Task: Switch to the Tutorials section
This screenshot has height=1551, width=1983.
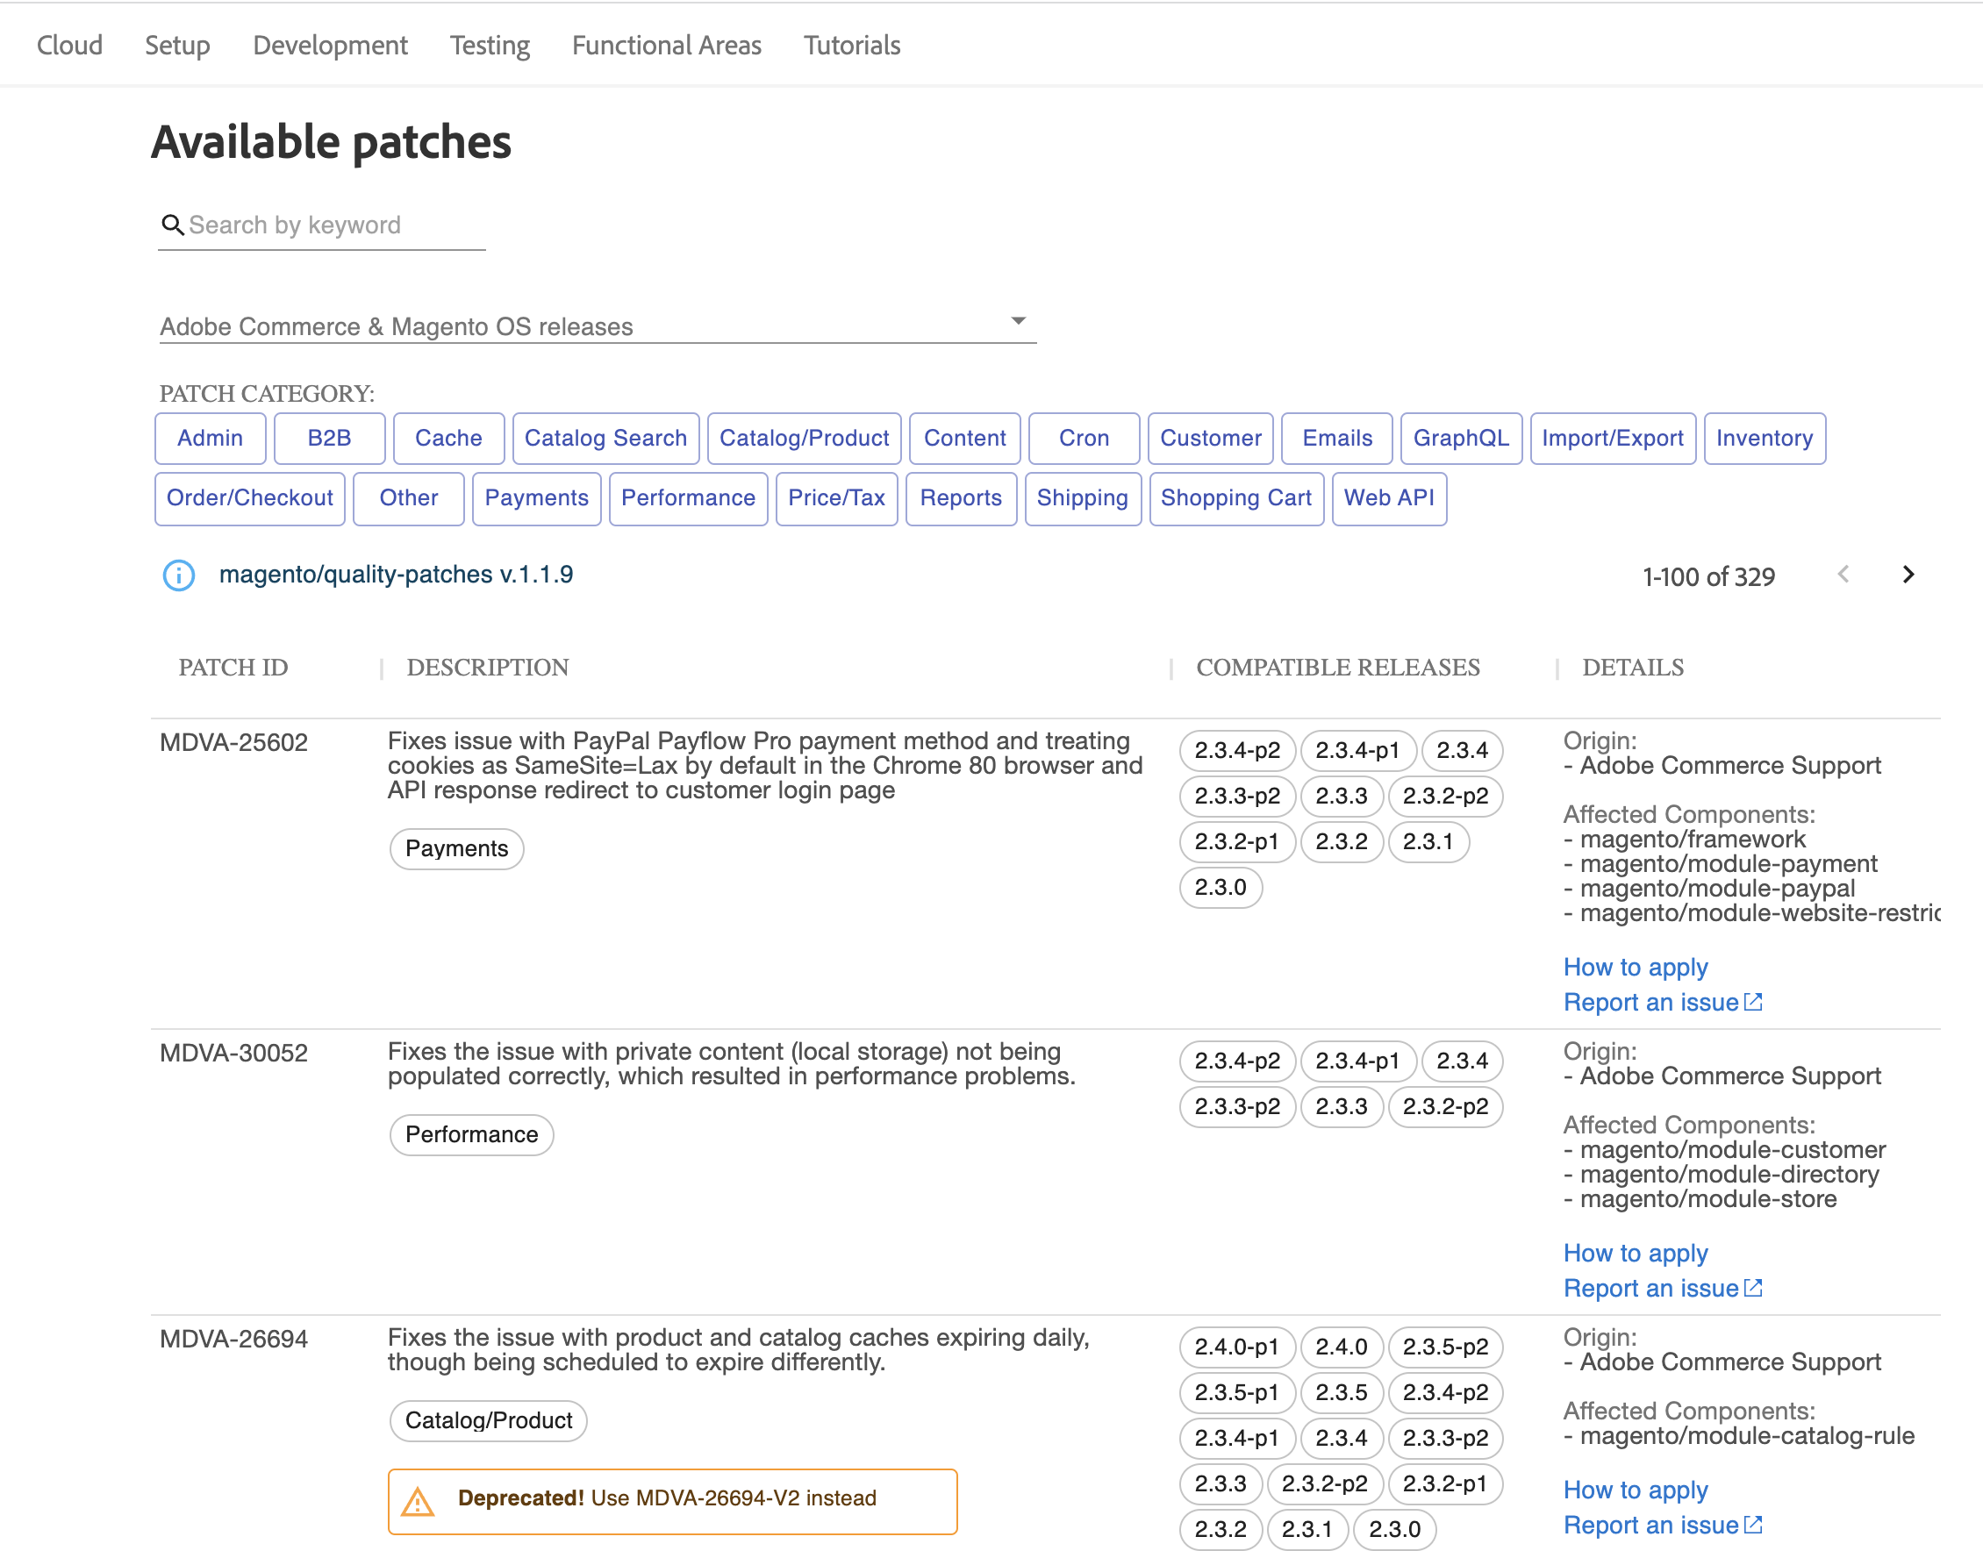Action: (x=850, y=45)
